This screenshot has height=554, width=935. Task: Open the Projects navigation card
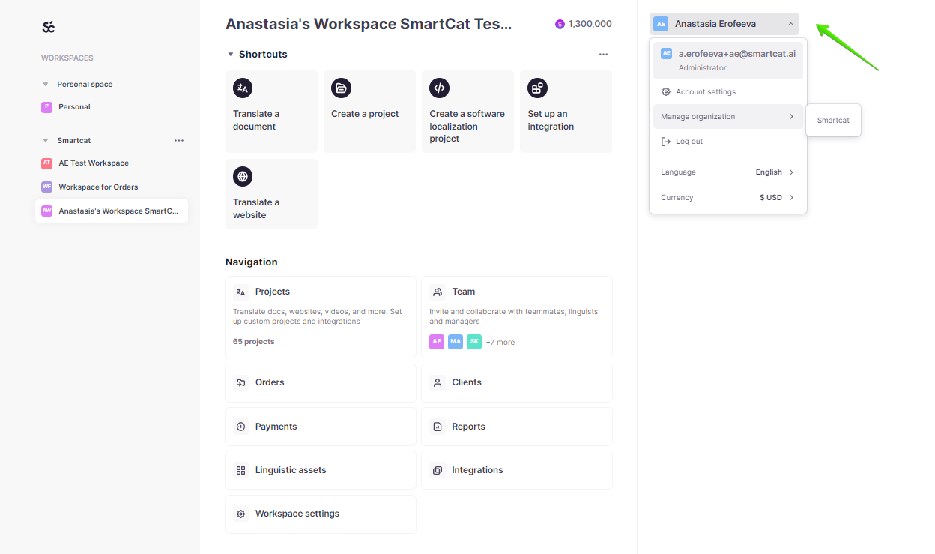coord(321,318)
